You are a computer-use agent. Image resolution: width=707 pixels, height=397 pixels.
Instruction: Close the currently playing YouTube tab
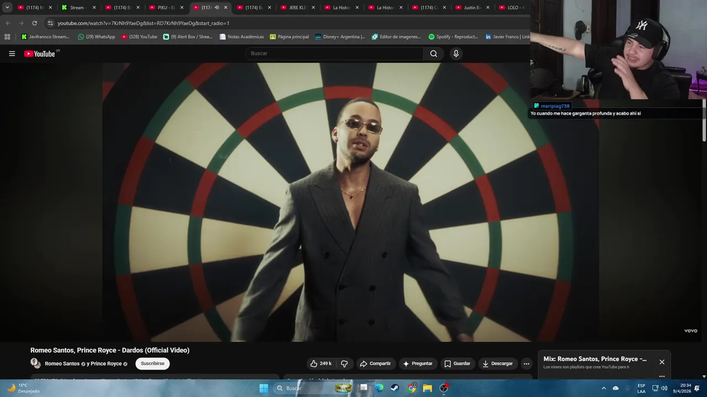click(225, 8)
